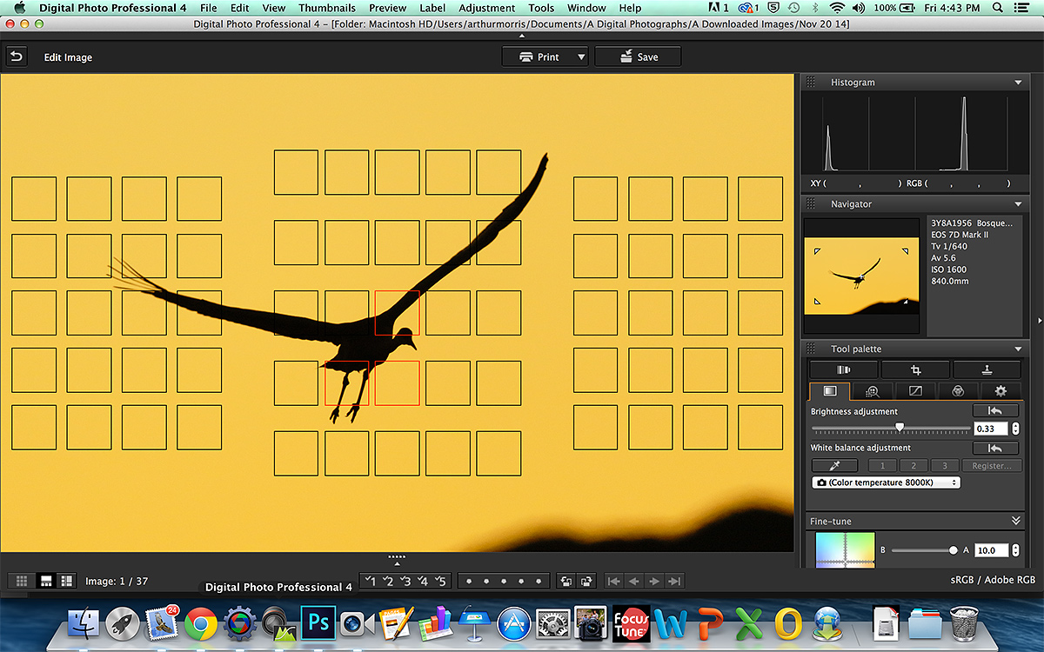Select the filmstrip layout view icon
Screen dimensions: 1044x652
coord(47,581)
